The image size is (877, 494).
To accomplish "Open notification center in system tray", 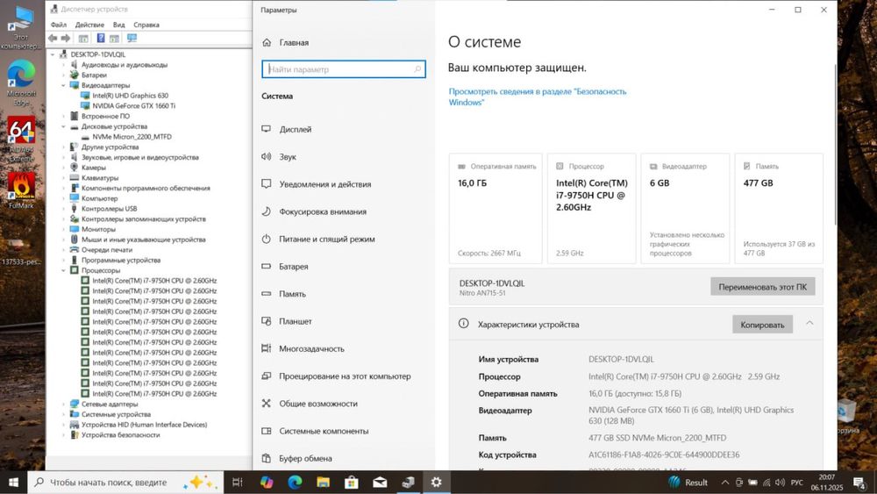I will click(859, 483).
